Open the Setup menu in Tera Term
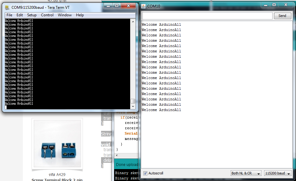Viewport: 296px width, 181px height. pos(32,15)
